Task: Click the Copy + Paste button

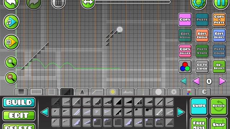Action: coord(219,20)
